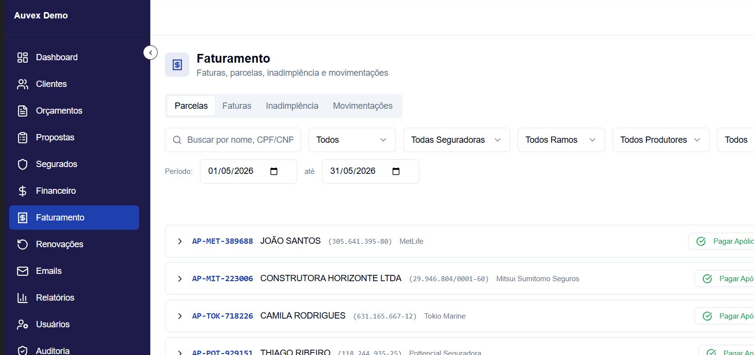Switch to the Inadimplência tab
Screen dimensions: 754x355
click(292, 106)
